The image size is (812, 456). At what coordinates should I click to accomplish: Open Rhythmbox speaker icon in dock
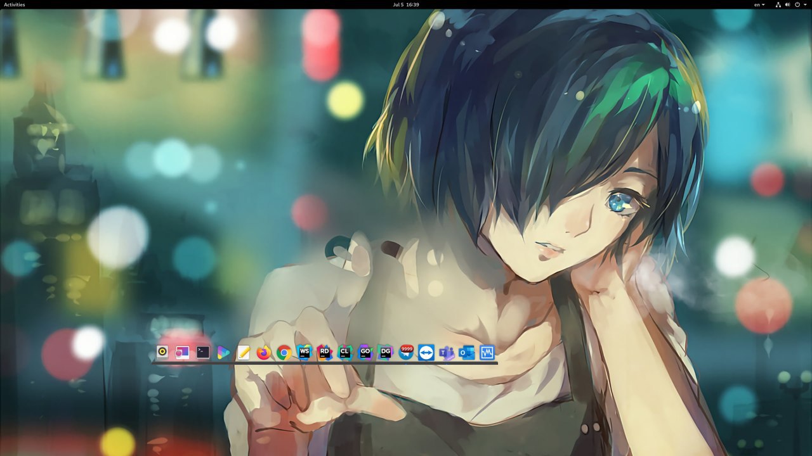[162, 352]
